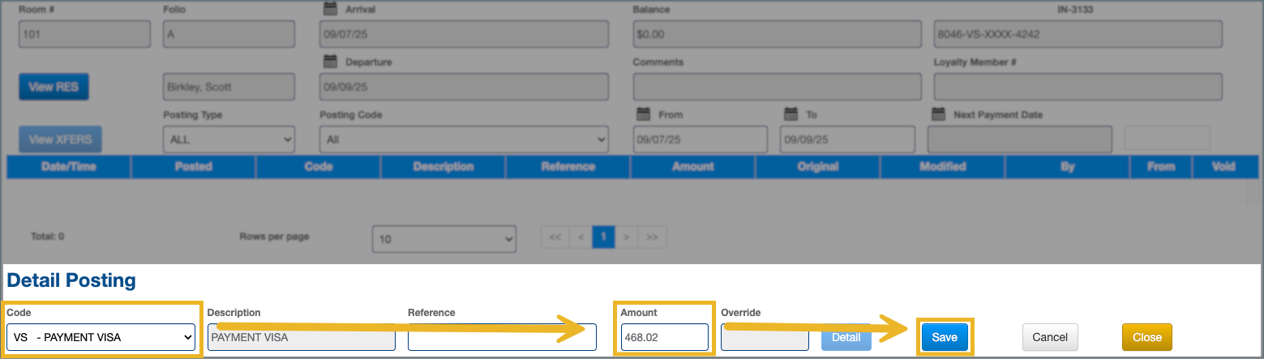Go to the first page of results
The width and height of the screenshot is (1264, 359).
[555, 237]
